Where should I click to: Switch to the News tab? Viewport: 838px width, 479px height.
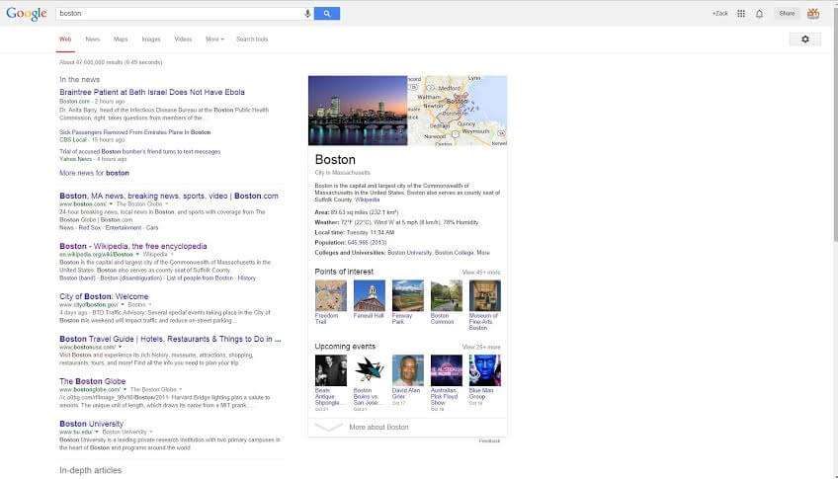pyautogui.click(x=93, y=39)
